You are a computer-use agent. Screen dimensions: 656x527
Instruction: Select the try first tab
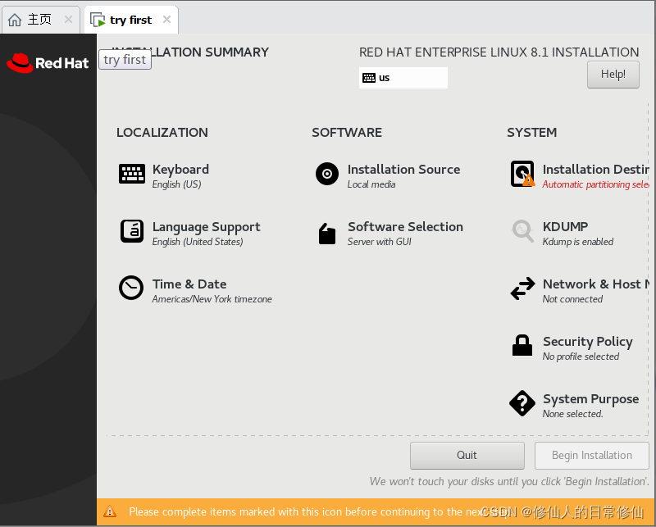click(x=130, y=20)
